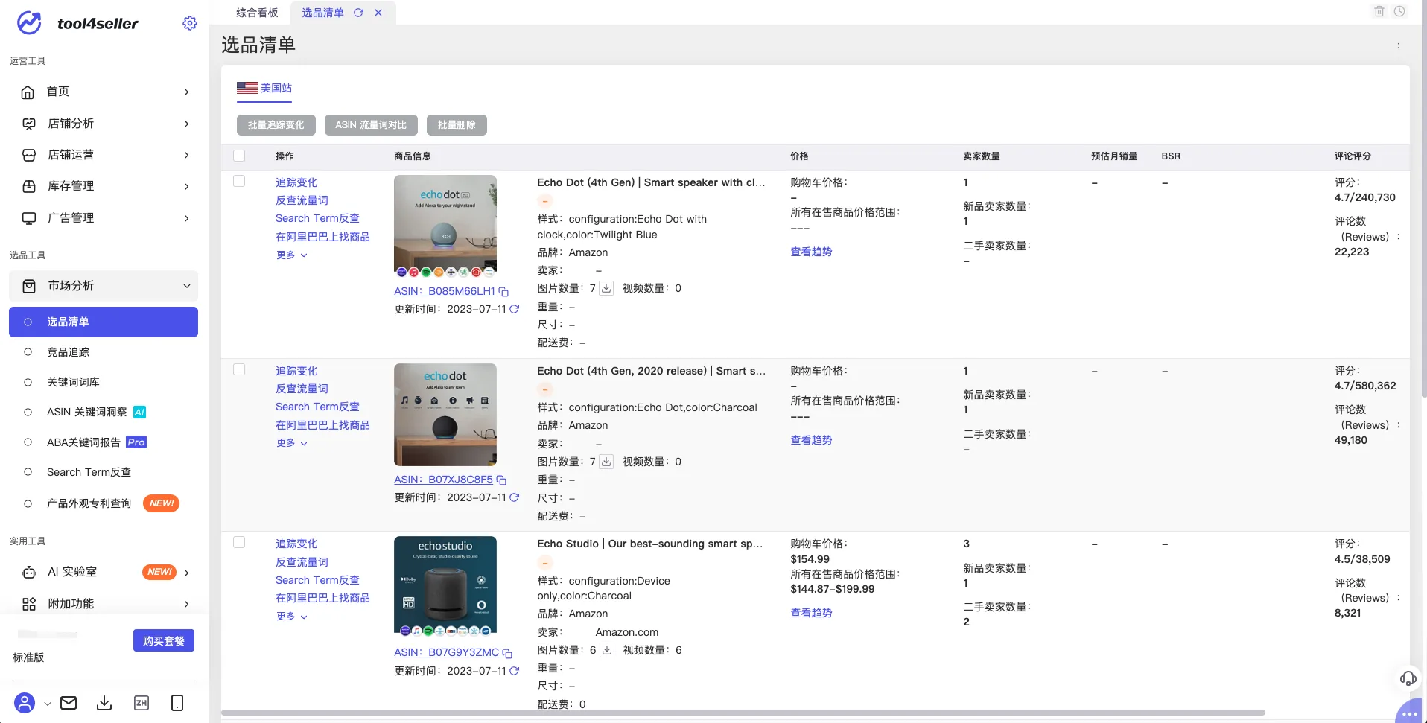Open account dropdown arrow beside avatar

pos(47,704)
